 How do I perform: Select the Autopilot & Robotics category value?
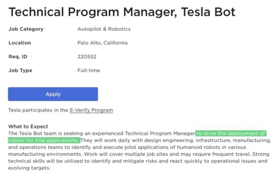(104, 29)
